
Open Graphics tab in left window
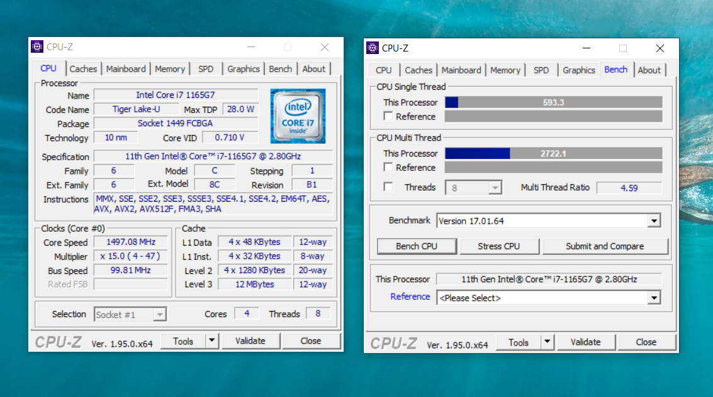click(x=244, y=69)
